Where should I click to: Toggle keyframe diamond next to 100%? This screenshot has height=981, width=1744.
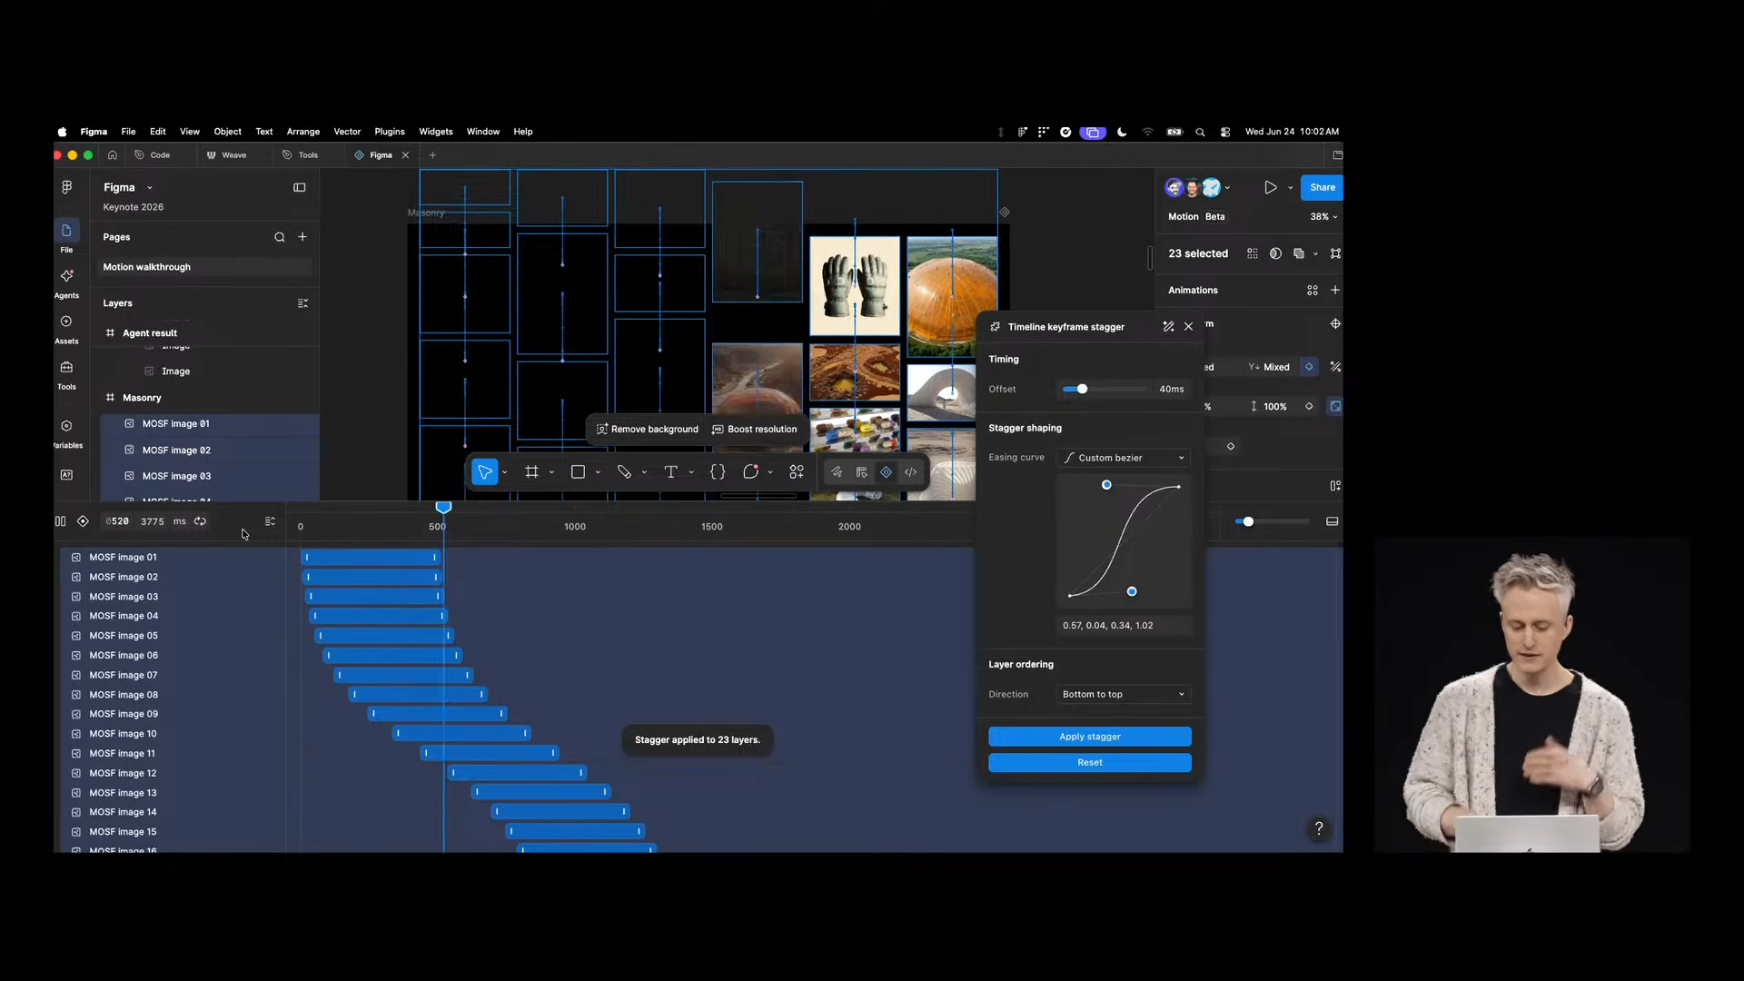(1309, 407)
